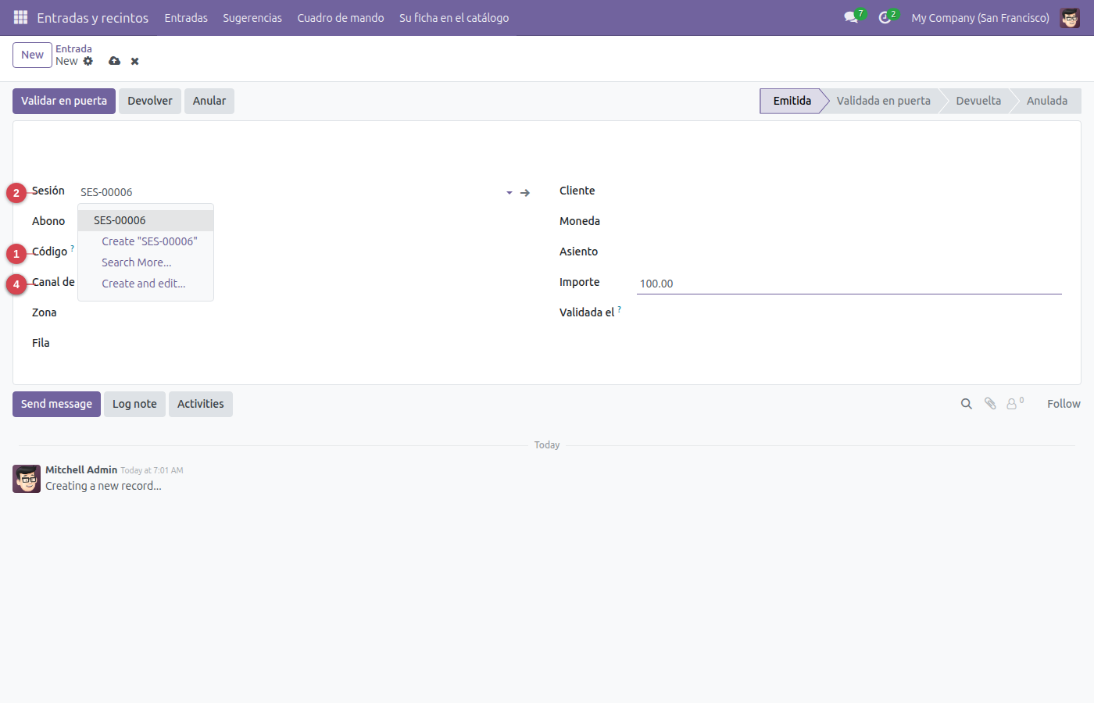The image size is (1094, 703).
Task: Search chatter messages with magnifier icon
Action: coord(967,404)
